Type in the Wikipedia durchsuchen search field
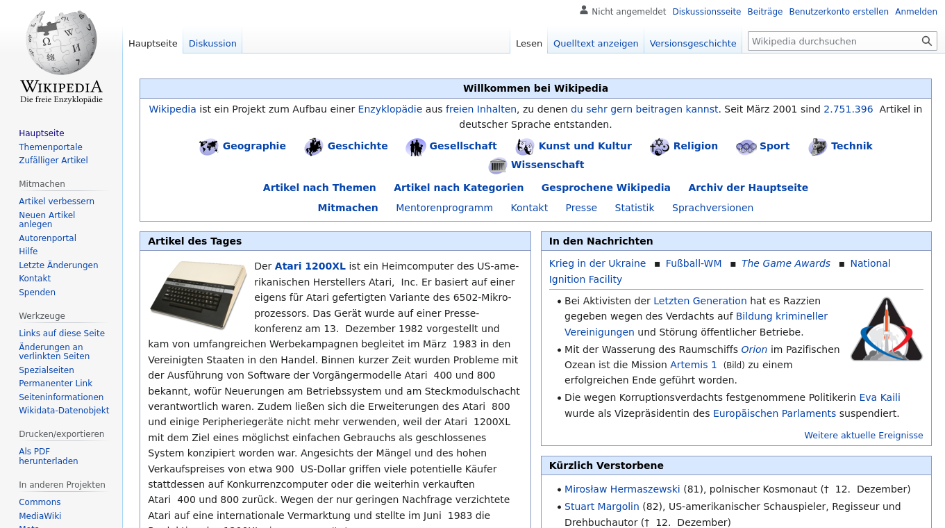 (x=833, y=41)
